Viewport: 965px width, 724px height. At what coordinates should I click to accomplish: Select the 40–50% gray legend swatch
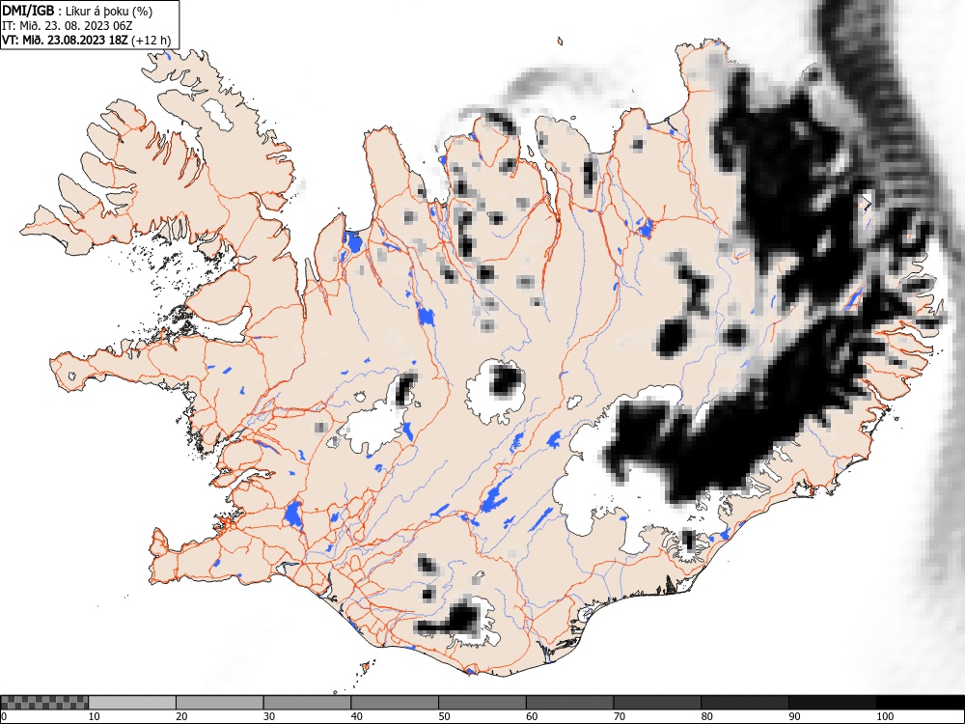click(x=395, y=703)
